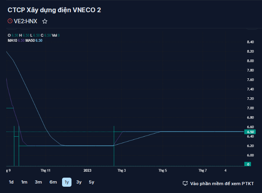The height and width of the screenshot is (193, 262).
Task: Select the 1d timeframe
Action: coord(11,182)
